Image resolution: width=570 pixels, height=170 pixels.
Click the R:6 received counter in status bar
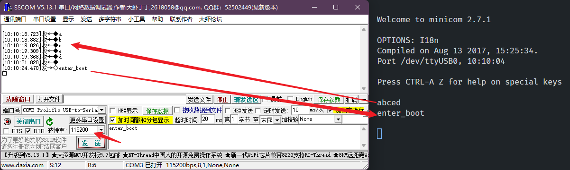coord(92,165)
